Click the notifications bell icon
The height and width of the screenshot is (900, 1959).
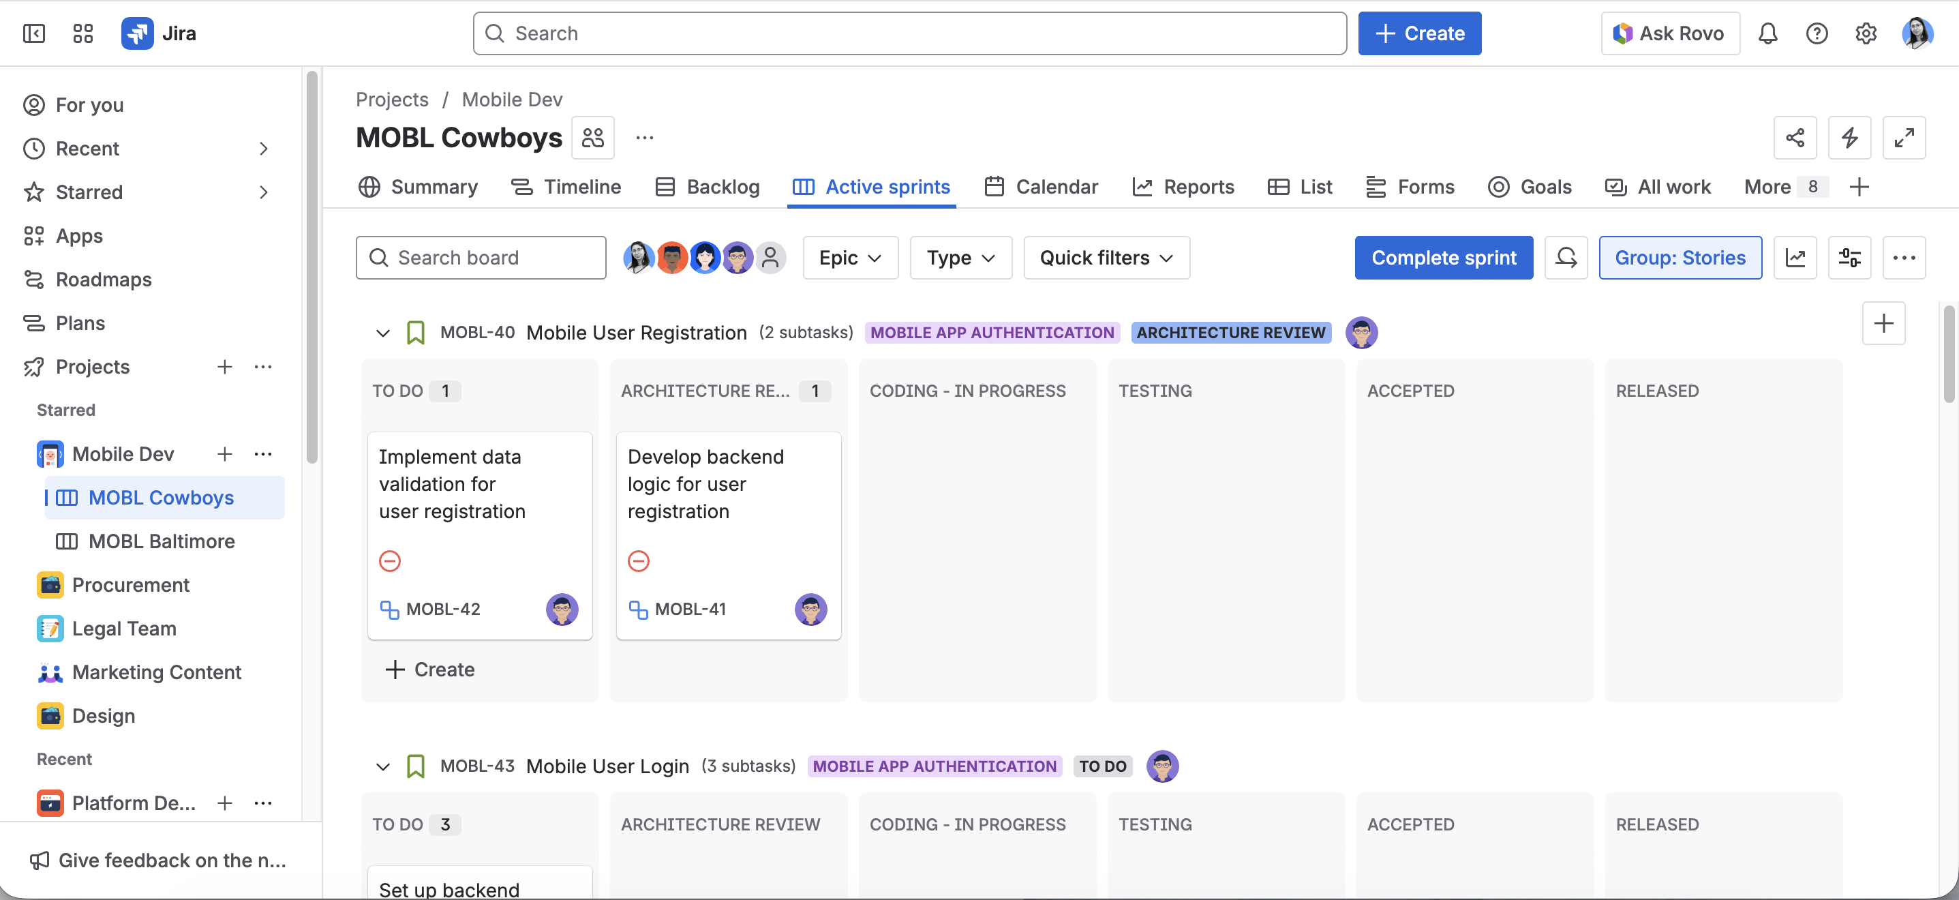coord(1767,33)
